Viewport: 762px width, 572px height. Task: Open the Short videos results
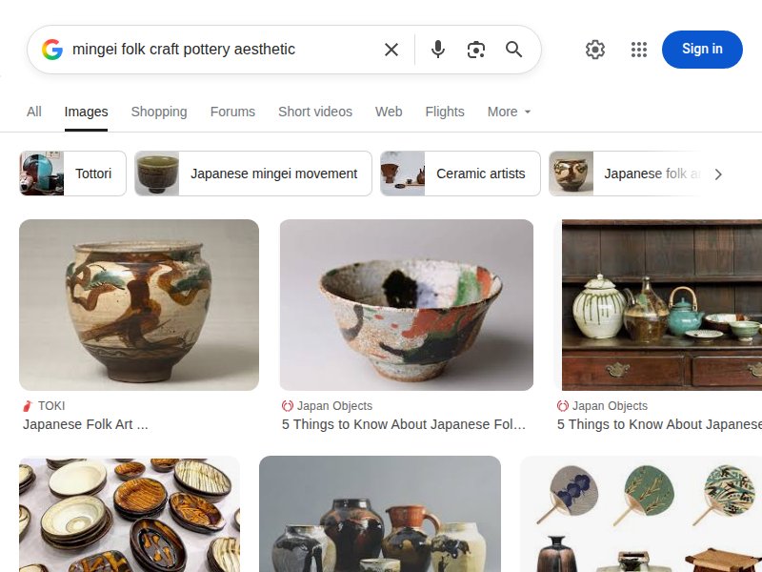[315, 112]
